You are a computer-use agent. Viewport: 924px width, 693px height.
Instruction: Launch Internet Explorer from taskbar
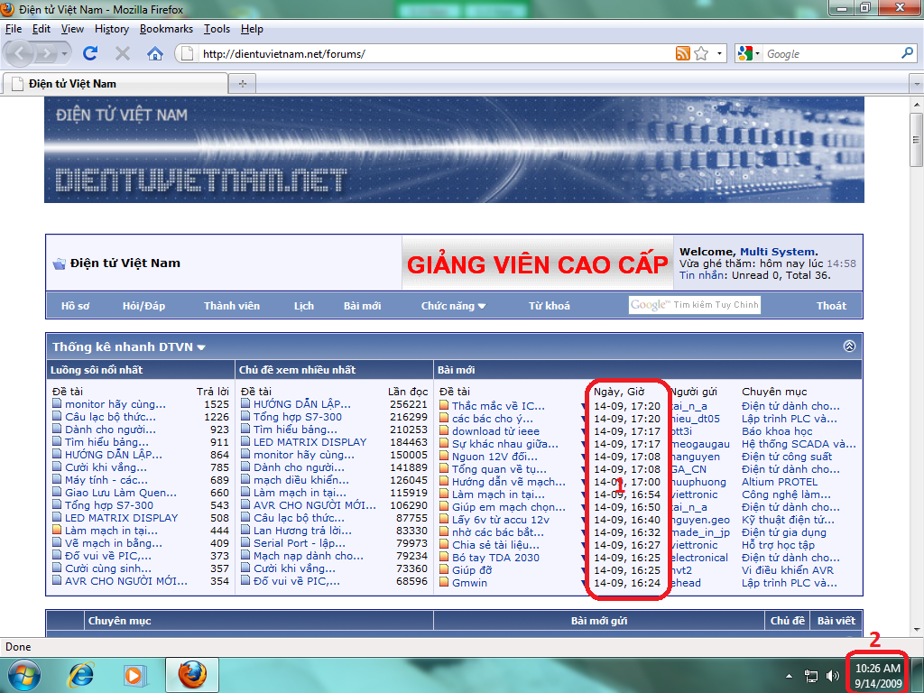[x=80, y=675]
